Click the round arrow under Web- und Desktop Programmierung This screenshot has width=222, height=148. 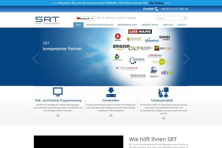[x=58, y=115]
